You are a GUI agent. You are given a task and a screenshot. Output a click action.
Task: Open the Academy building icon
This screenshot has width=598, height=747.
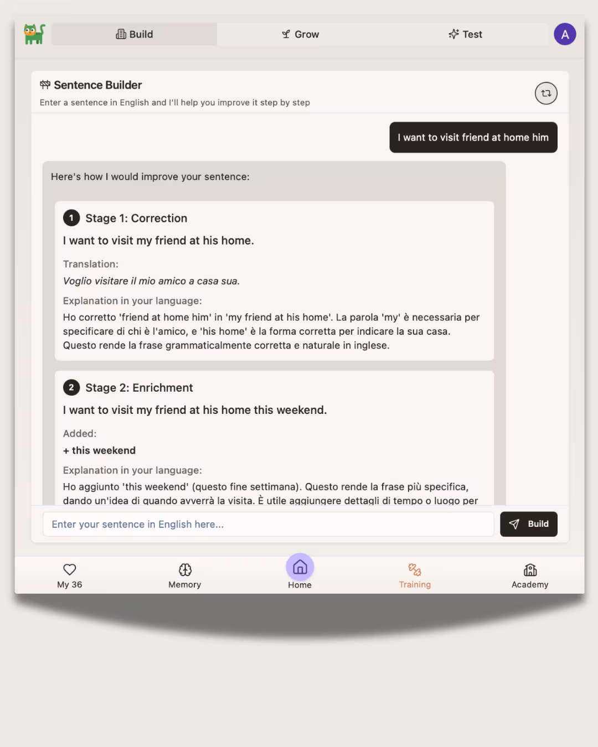pyautogui.click(x=530, y=569)
